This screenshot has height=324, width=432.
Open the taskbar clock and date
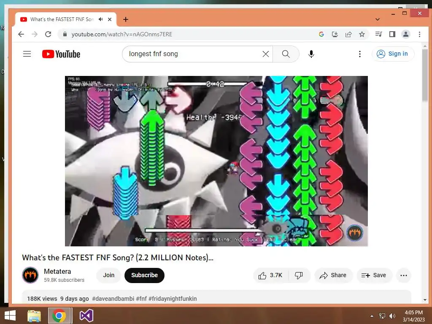[x=413, y=316]
